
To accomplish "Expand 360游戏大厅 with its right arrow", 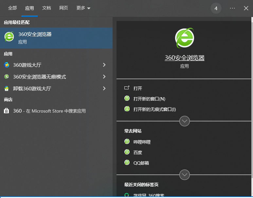I will pos(104,65).
